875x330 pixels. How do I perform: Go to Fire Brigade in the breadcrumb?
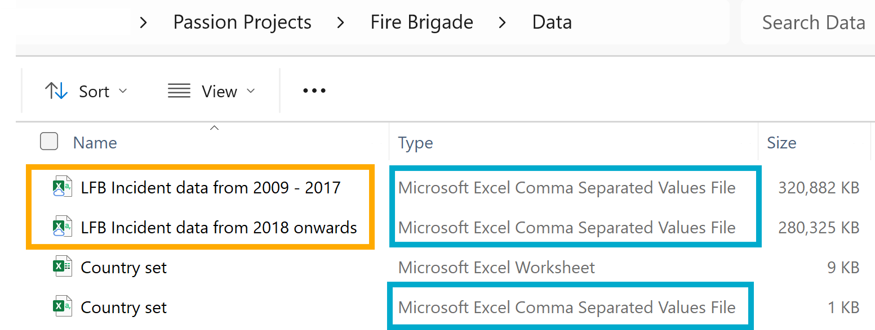pos(422,22)
